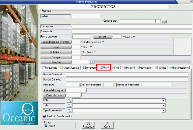Click the Centro de costo button
The height and width of the screenshot is (130, 193).
click(x=53, y=95)
